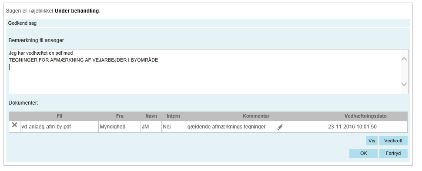This screenshot has width=422, height=171.
Task: Click the Kommentar column header
Action: [256, 116]
